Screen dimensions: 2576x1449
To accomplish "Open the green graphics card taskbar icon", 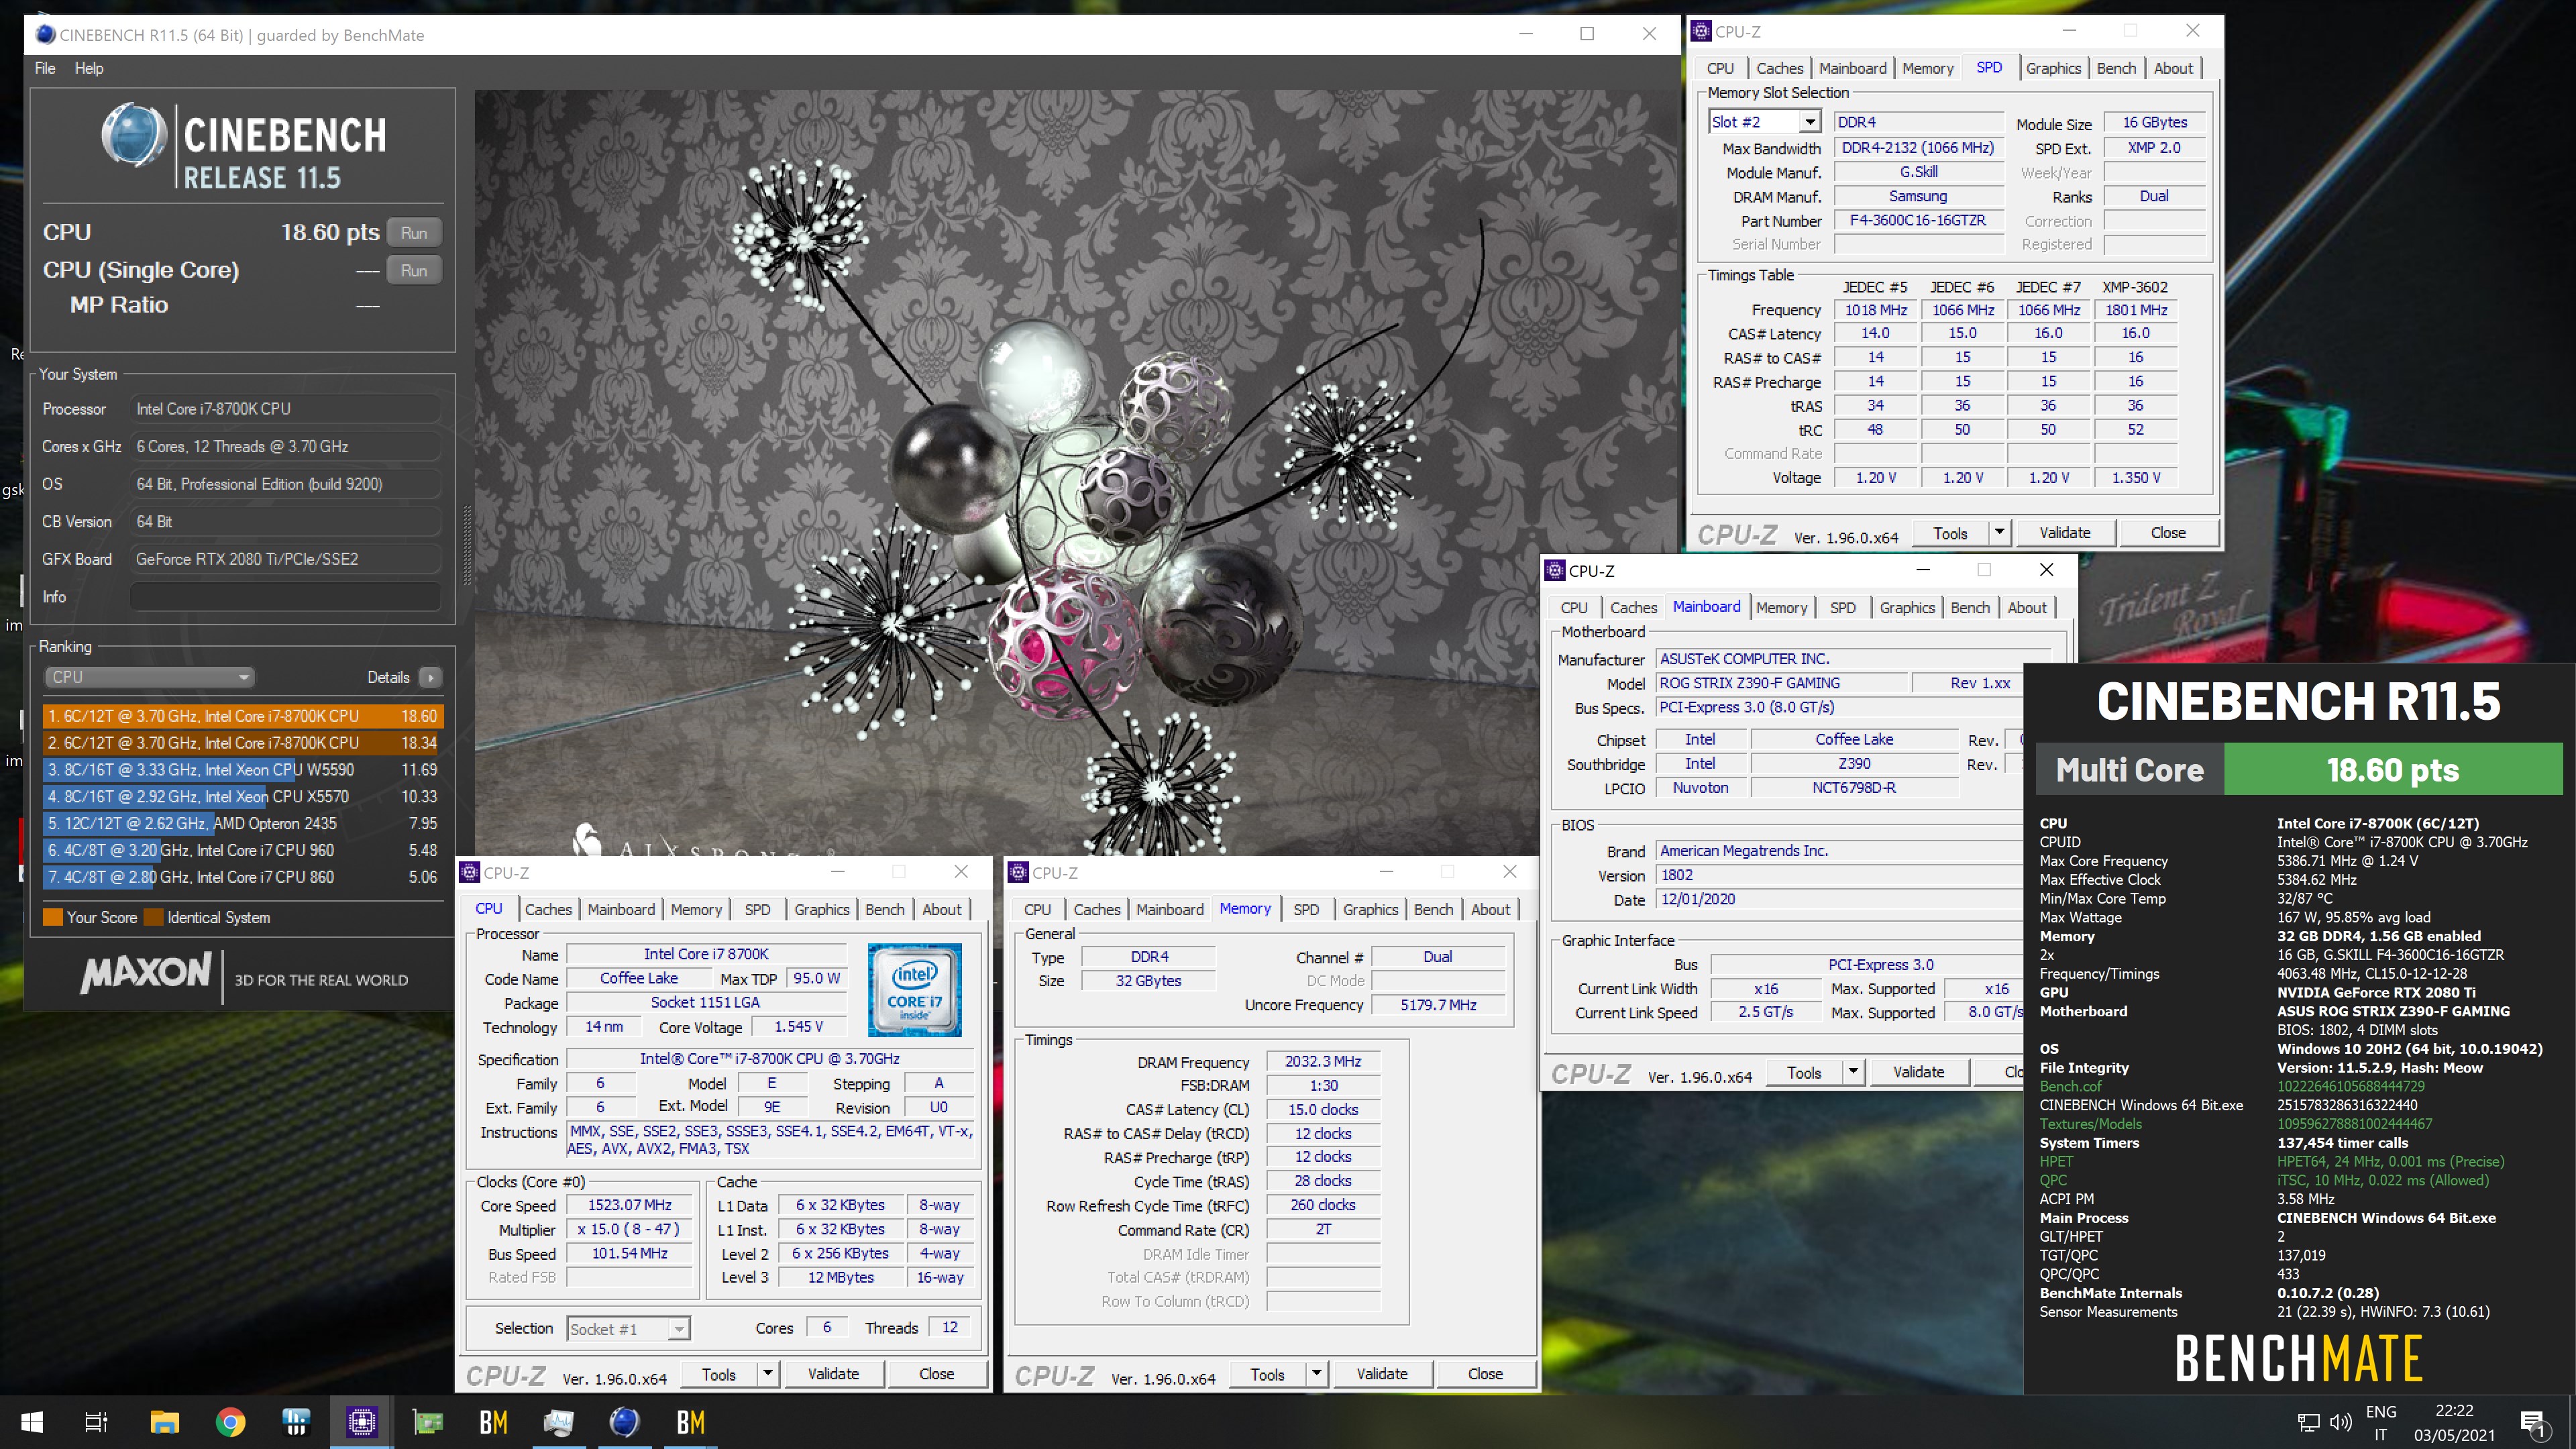I will 428,1422.
